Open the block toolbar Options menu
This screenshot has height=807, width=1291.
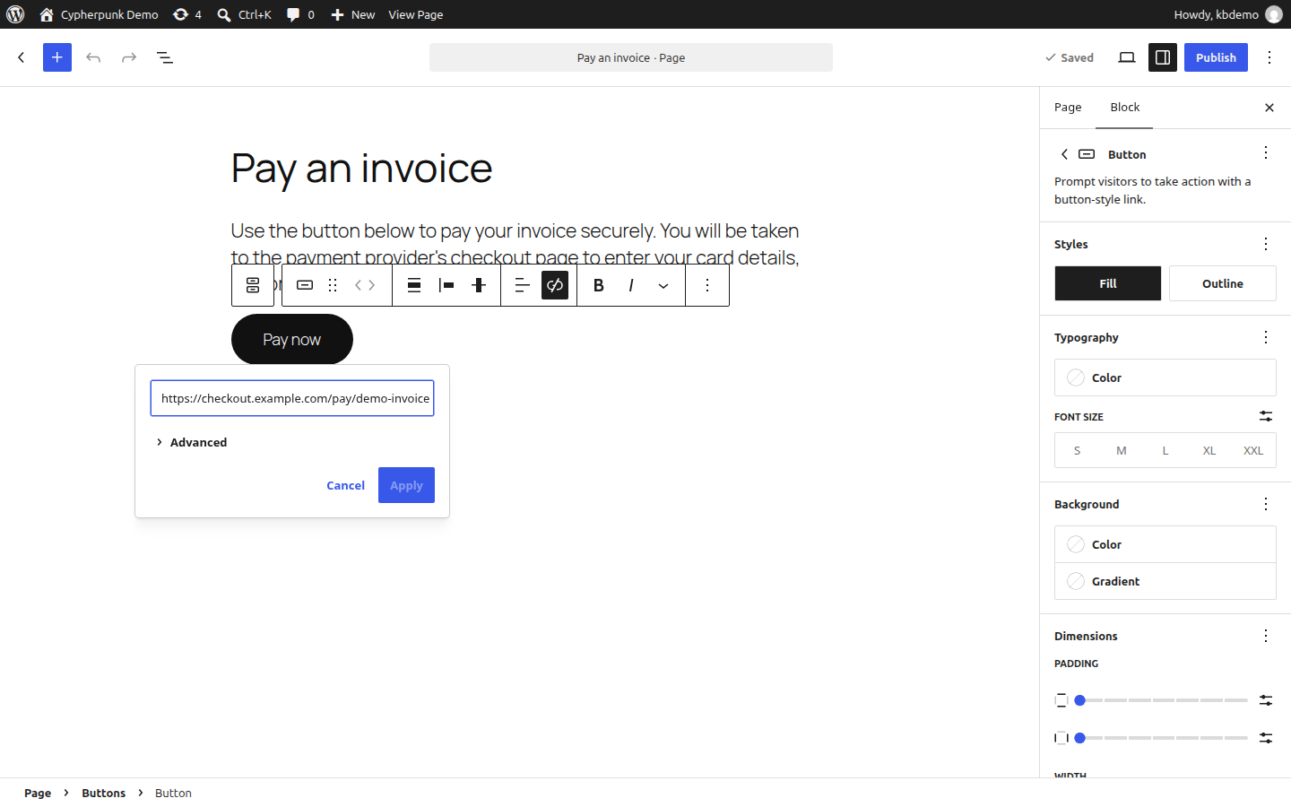pyautogui.click(x=707, y=285)
